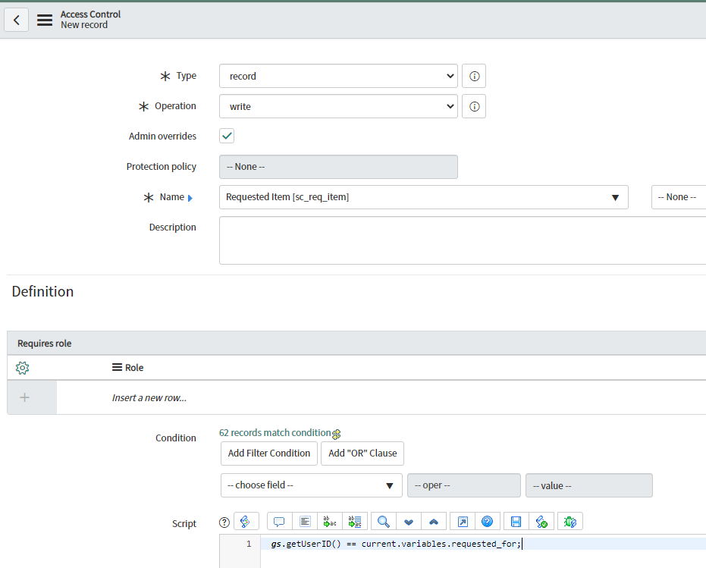The image size is (706, 568).
Task: Click Add "OR" Clause button
Action: pyautogui.click(x=362, y=453)
